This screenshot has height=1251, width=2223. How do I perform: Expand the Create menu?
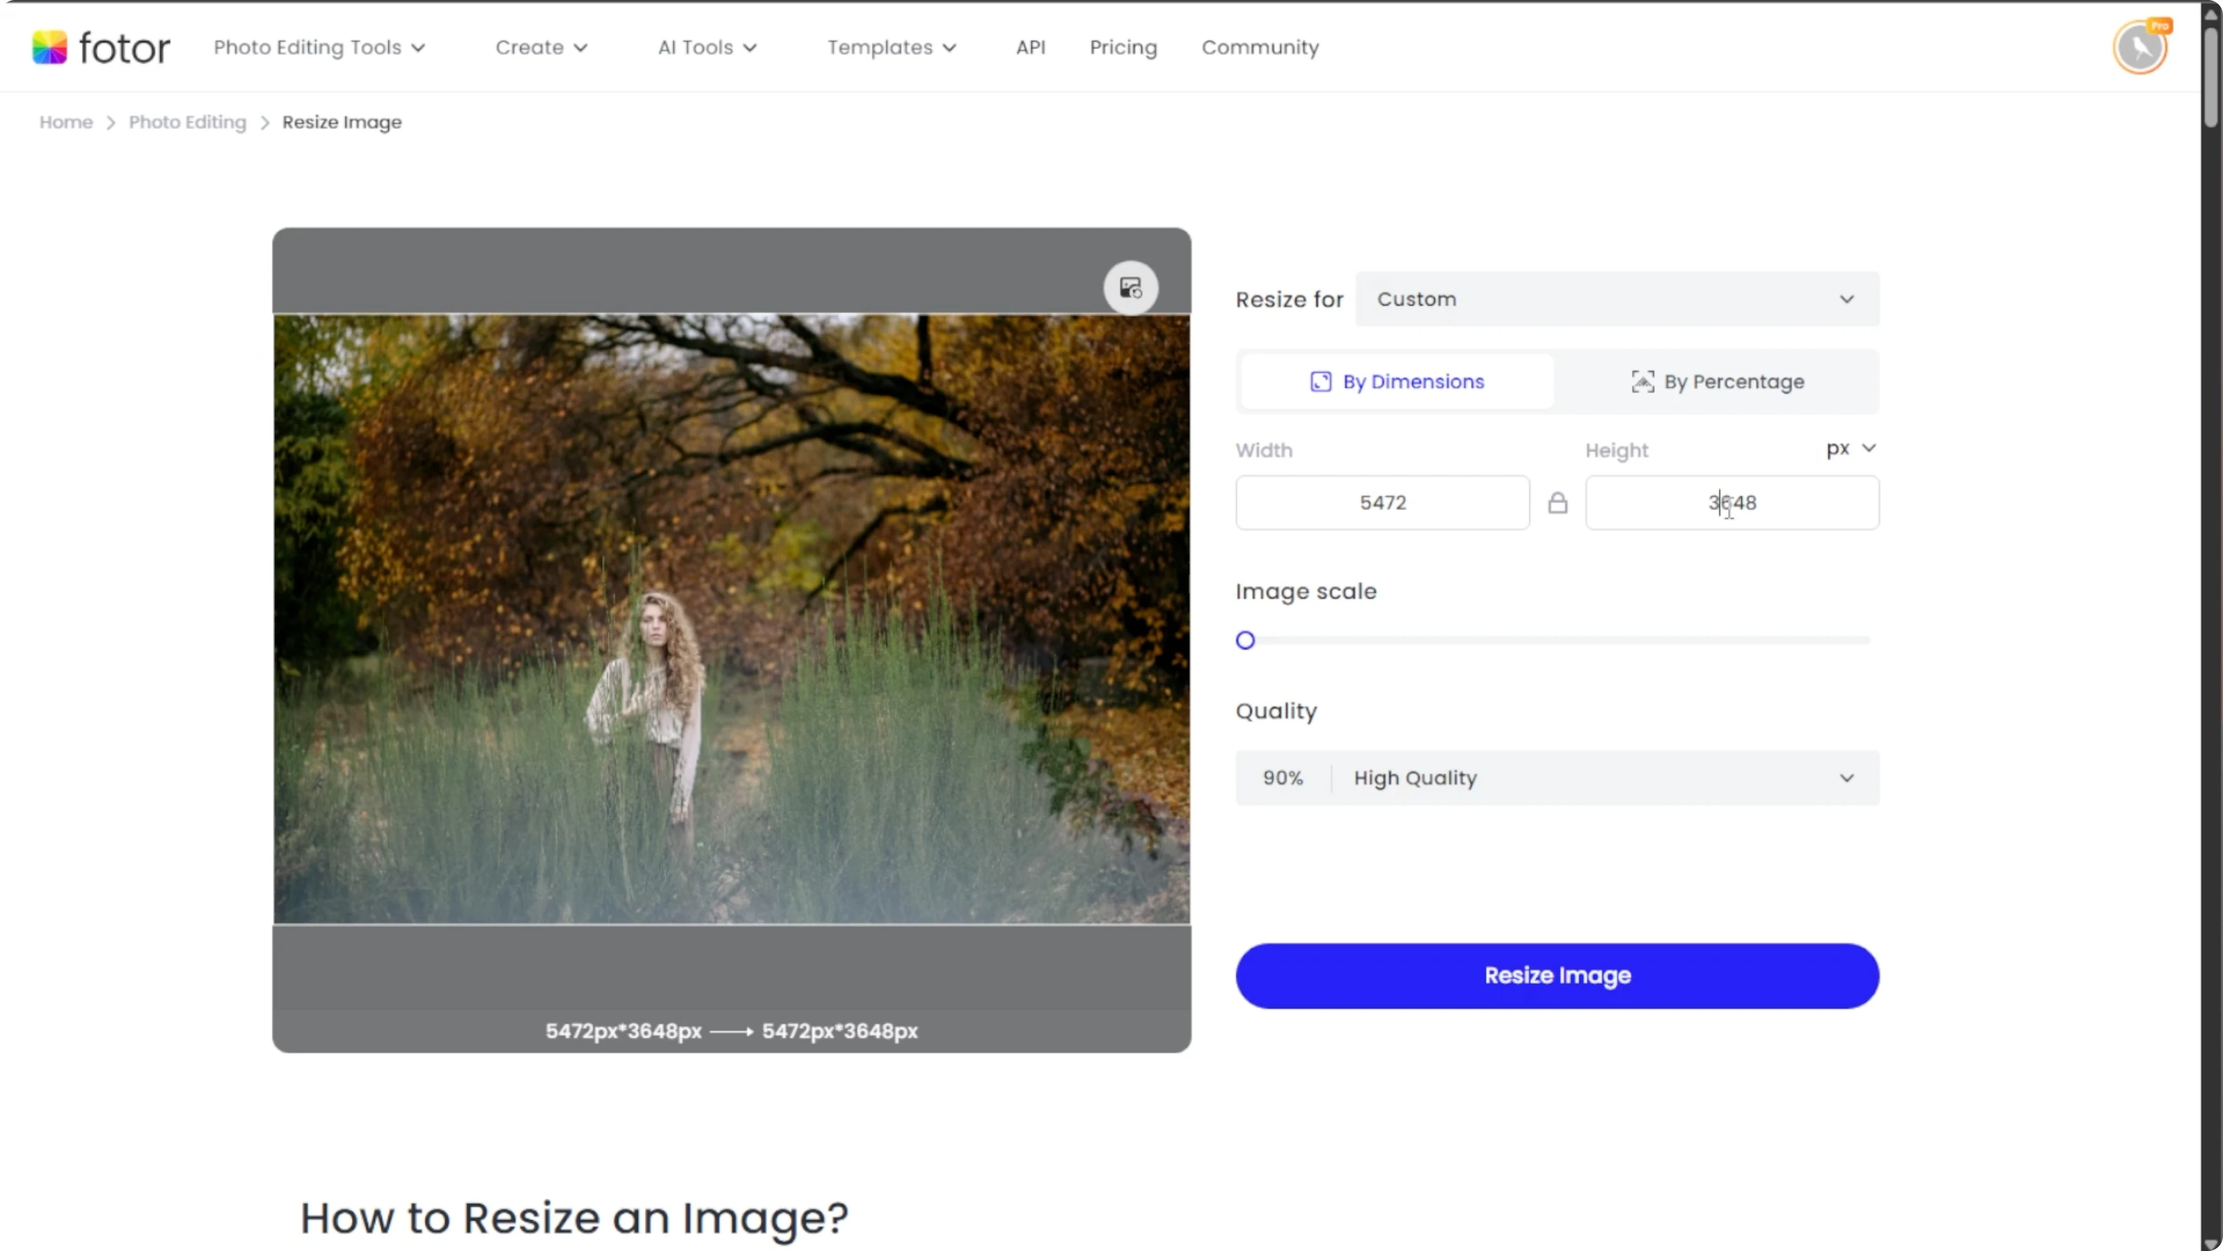(541, 47)
